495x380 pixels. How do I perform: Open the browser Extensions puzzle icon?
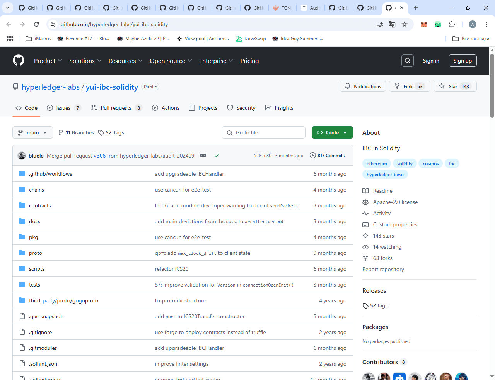452,24
